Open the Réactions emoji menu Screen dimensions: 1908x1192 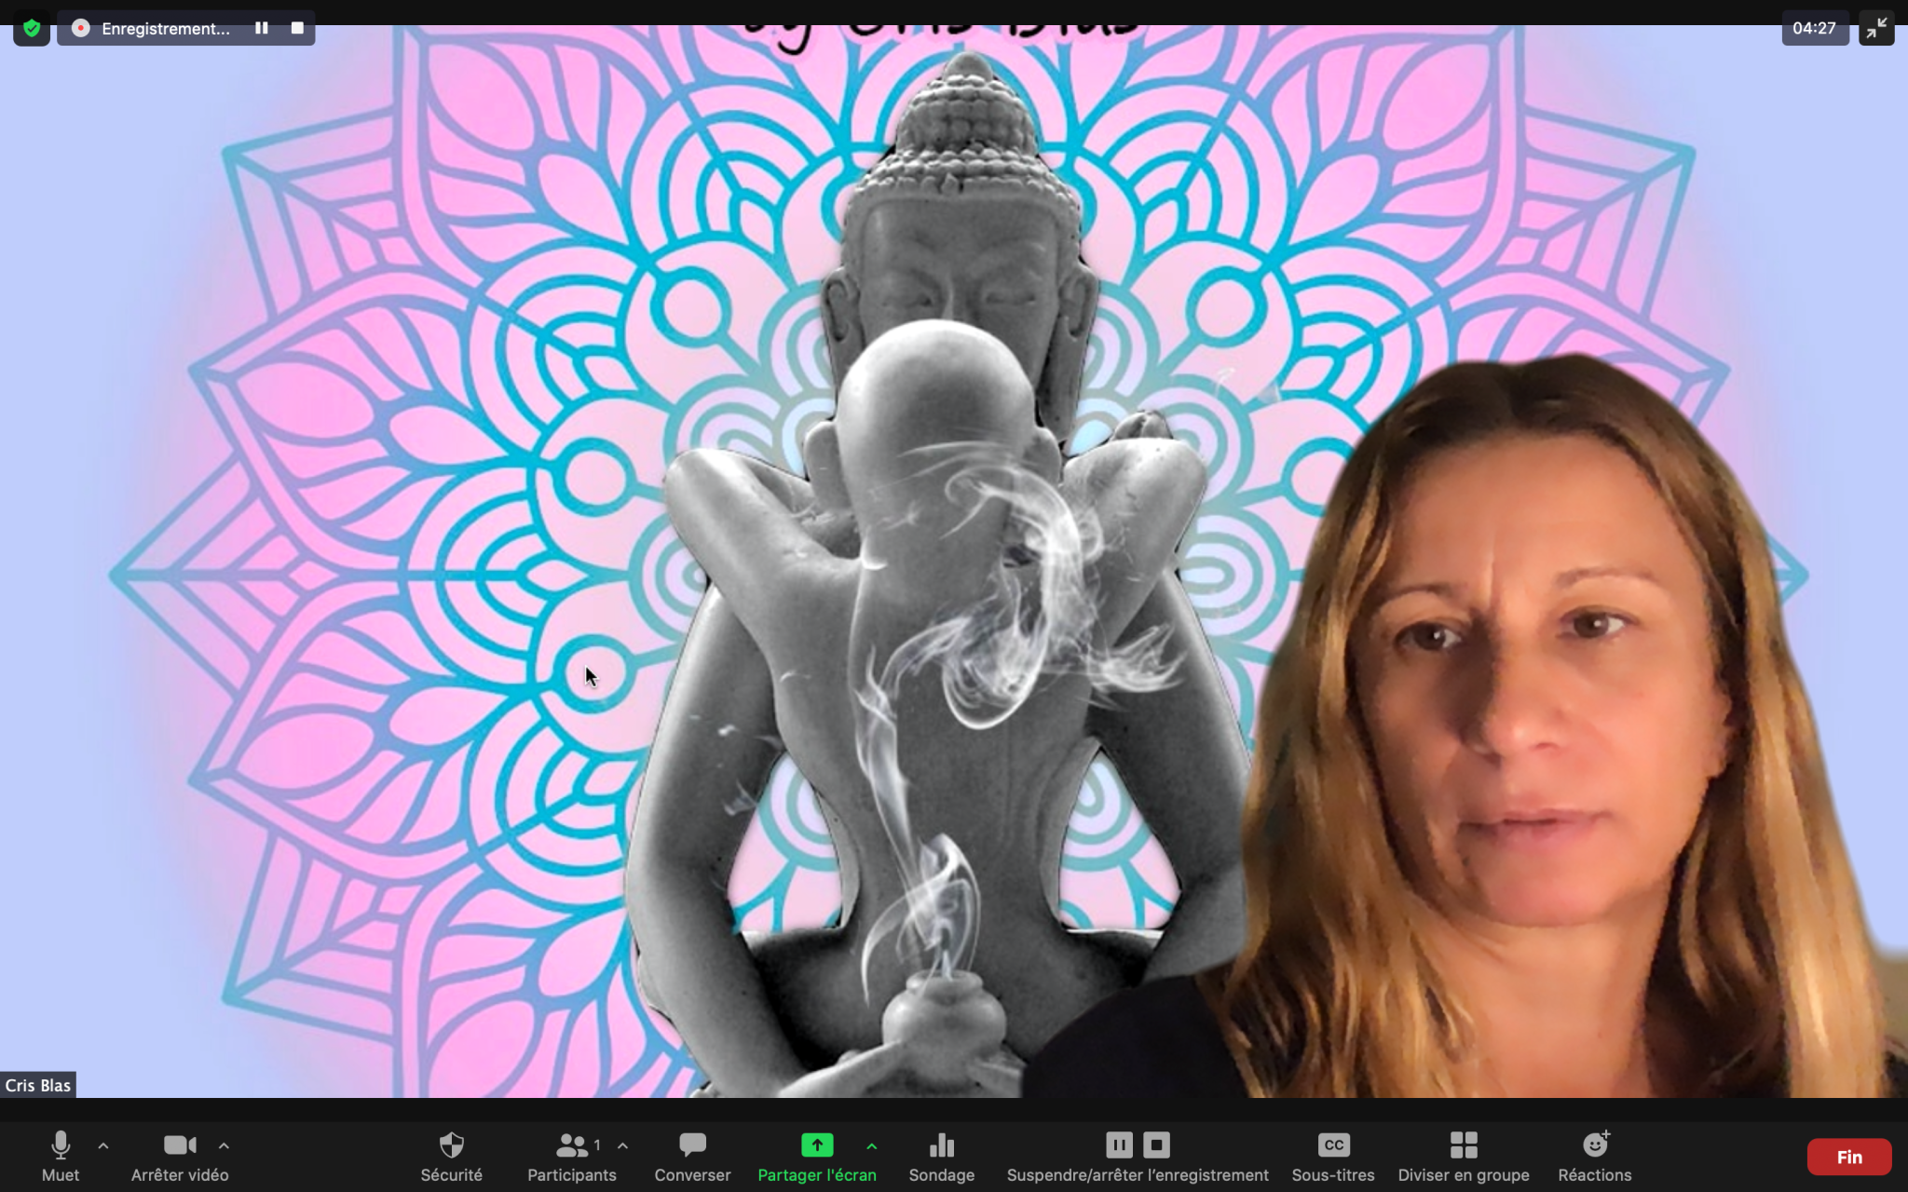tap(1595, 1145)
